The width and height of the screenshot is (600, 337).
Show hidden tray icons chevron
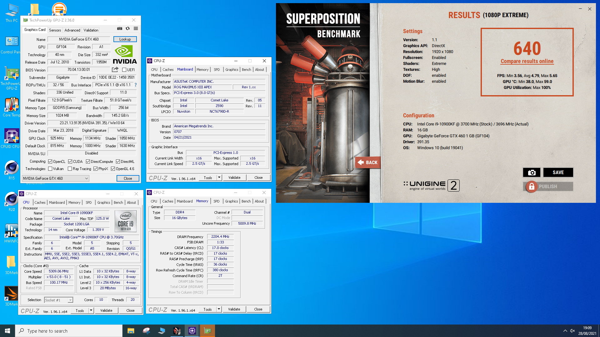(565, 331)
